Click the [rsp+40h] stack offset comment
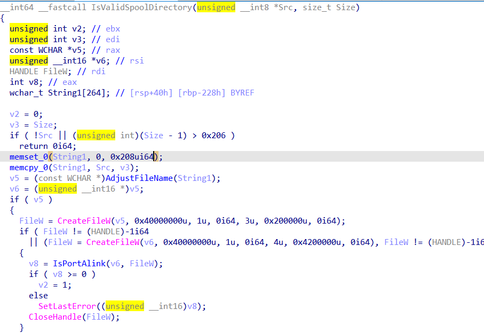Viewport: 484px width, 333px height. click(x=151, y=93)
